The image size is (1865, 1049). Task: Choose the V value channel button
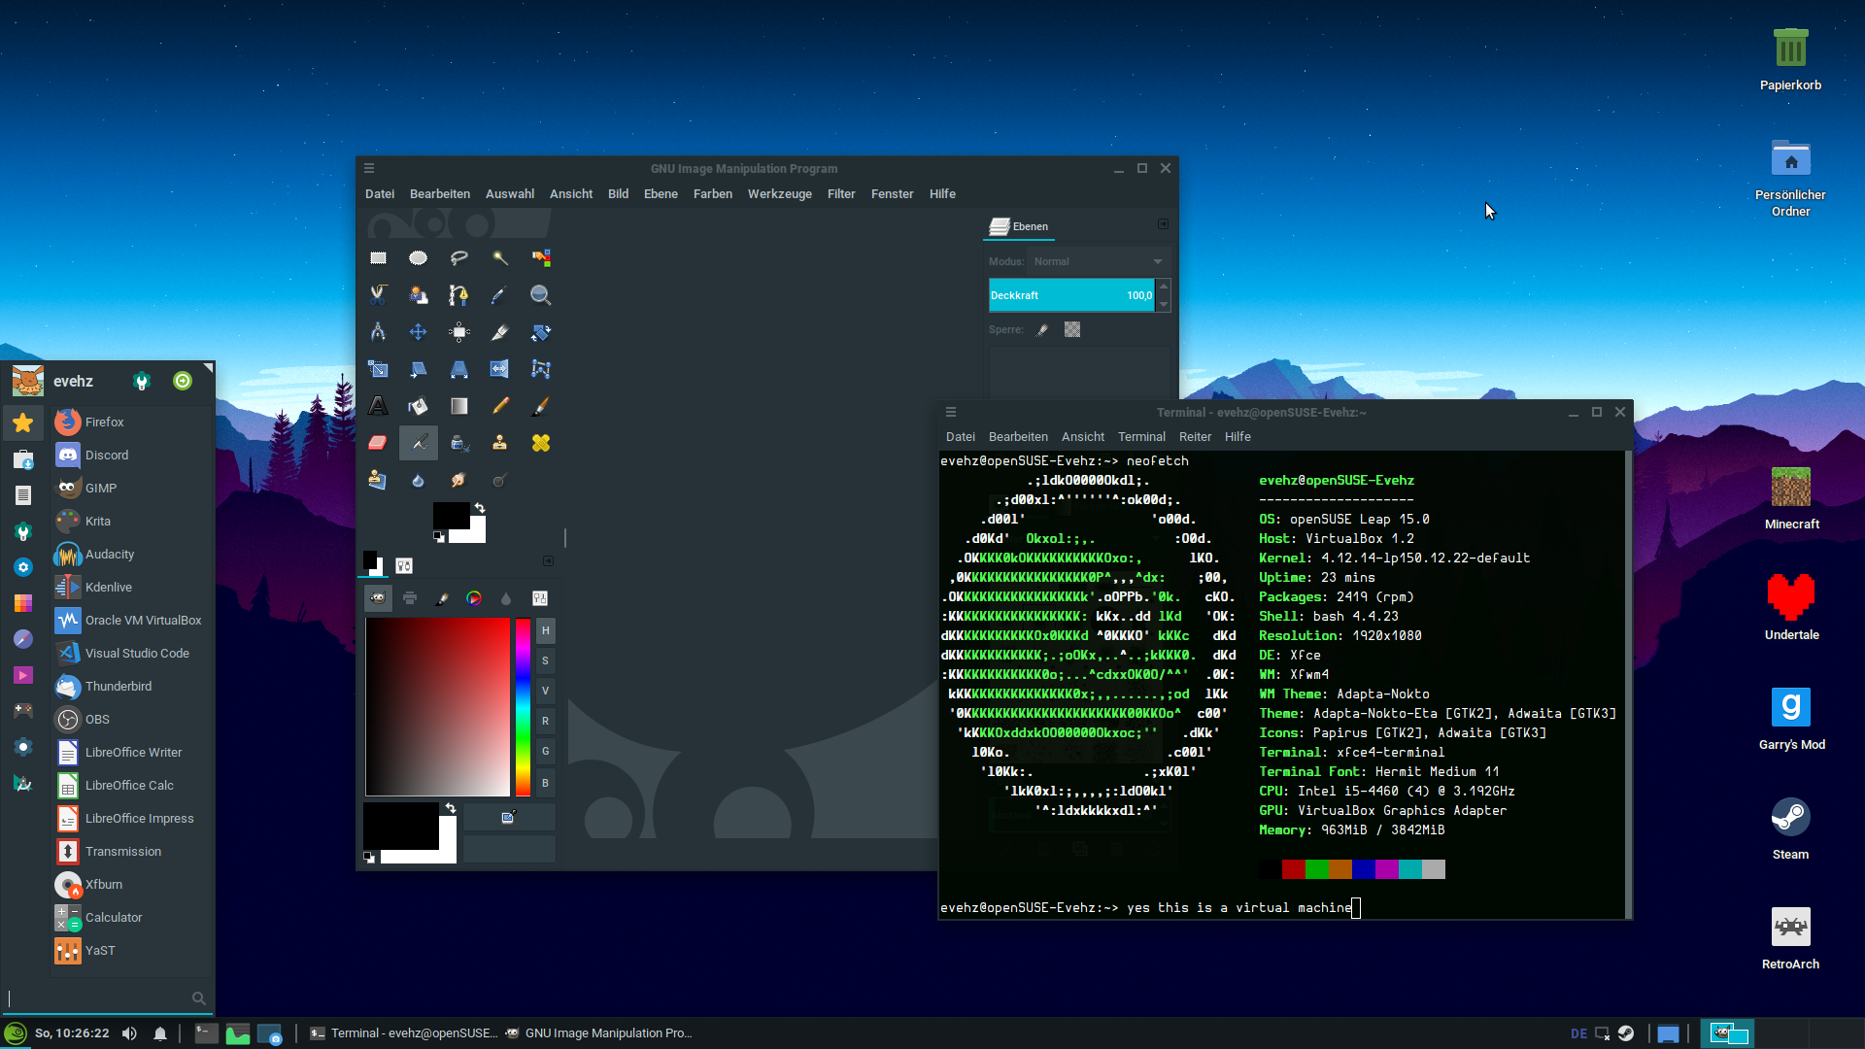tap(546, 692)
